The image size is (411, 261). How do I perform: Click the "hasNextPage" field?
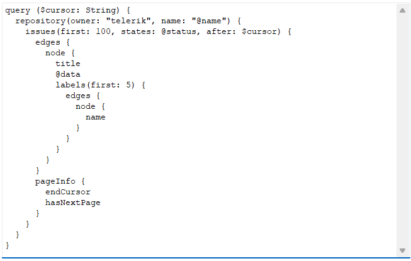(73, 203)
